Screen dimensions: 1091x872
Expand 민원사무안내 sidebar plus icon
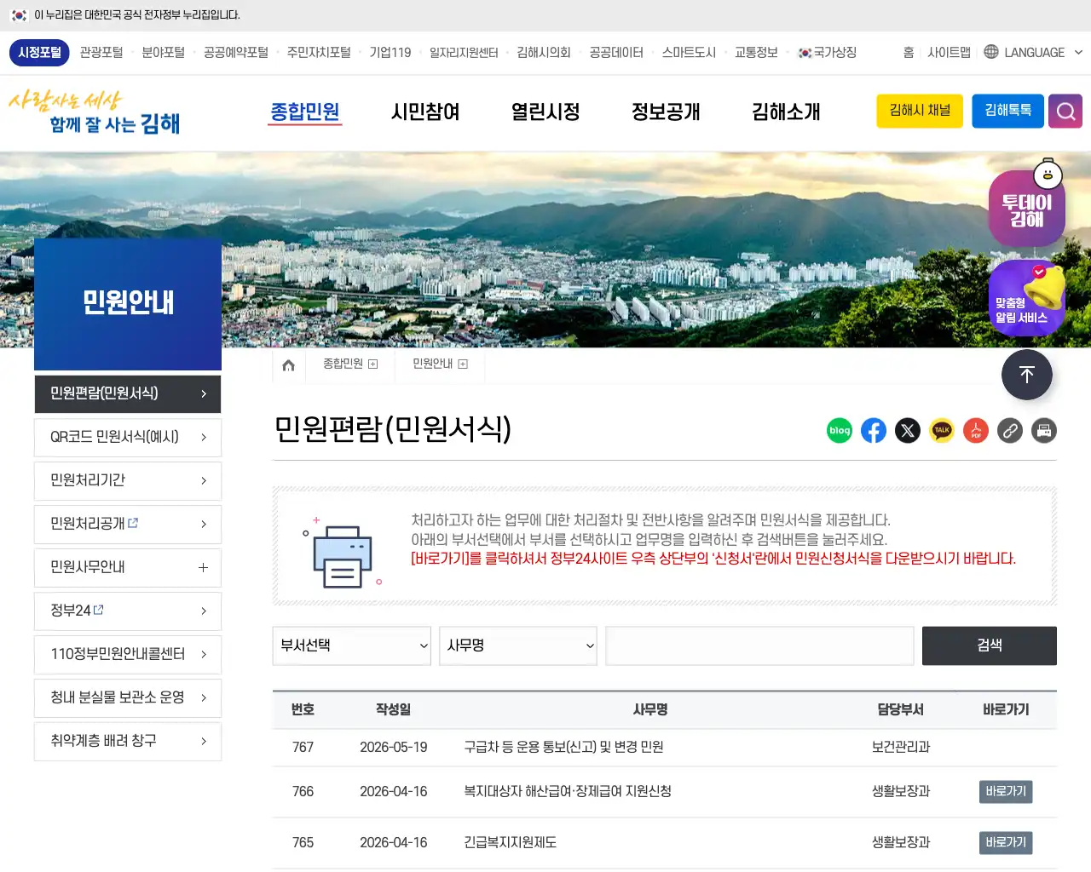203,567
